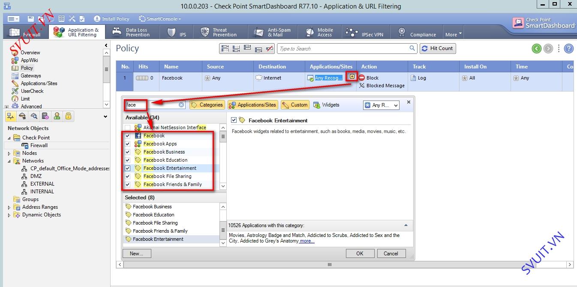This screenshot has height=287, width=577.
Task: Select the DMZ network object
Action: click(x=36, y=176)
